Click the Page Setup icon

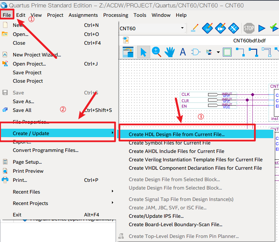click(5, 162)
